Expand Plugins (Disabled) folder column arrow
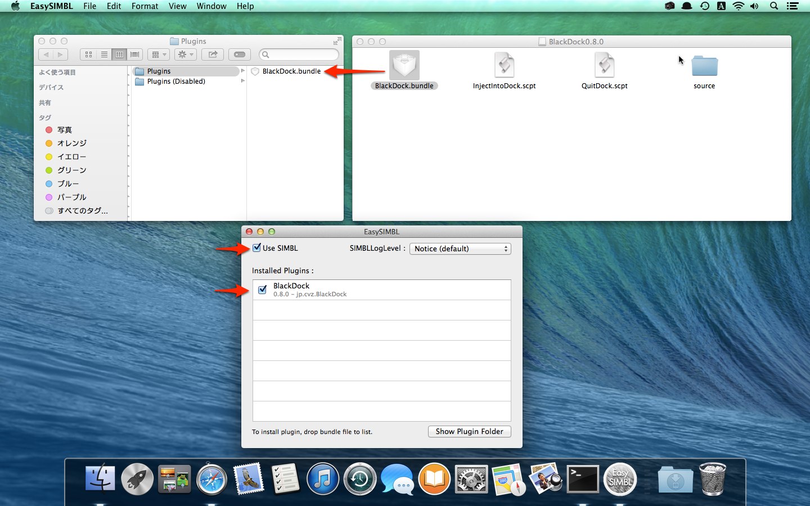The width and height of the screenshot is (810, 506). [x=243, y=81]
